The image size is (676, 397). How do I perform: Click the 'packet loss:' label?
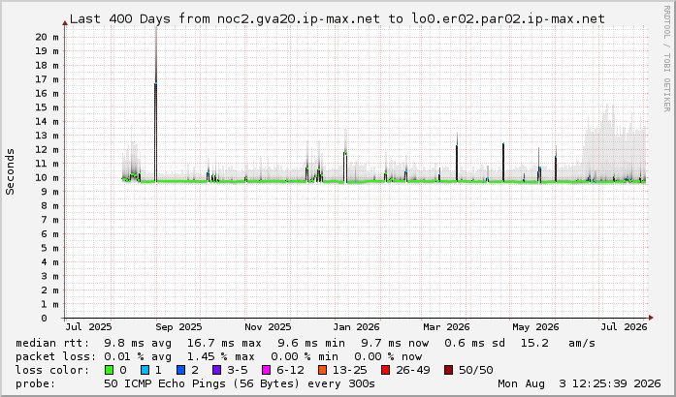pos(56,356)
